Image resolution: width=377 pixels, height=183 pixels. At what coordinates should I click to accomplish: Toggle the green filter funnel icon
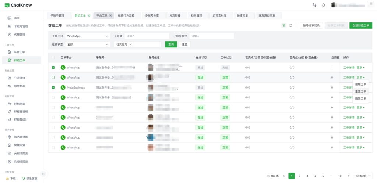[x=284, y=25]
